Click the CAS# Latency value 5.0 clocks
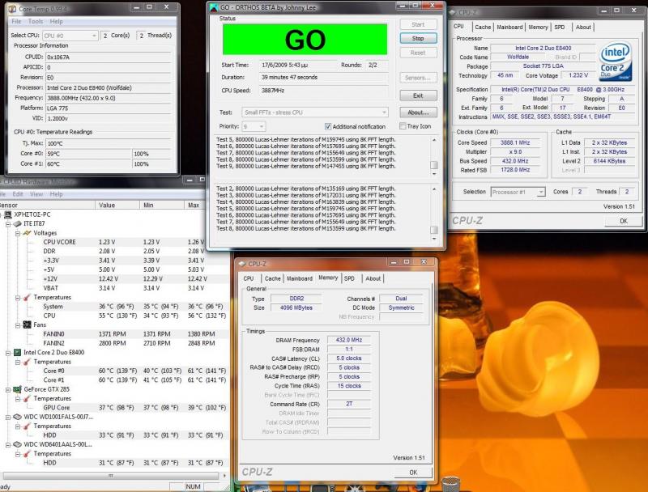The width and height of the screenshot is (648, 492). (x=349, y=358)
